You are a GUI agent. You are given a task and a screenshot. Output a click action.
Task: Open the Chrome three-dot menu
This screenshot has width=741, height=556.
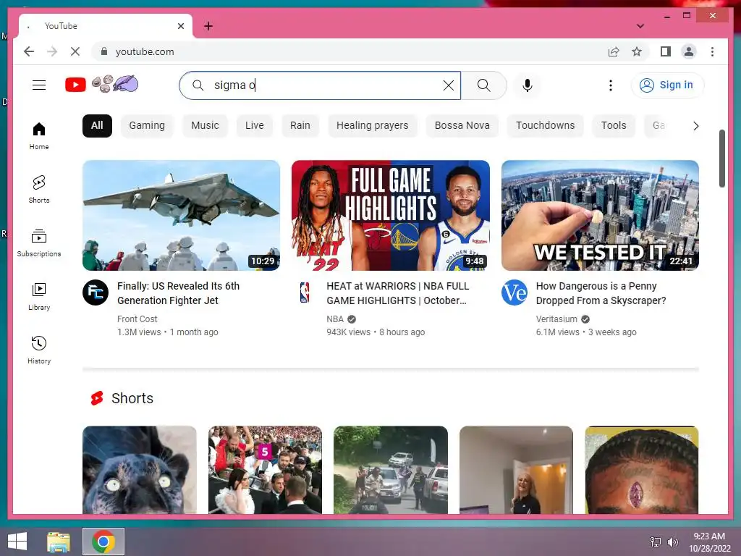pos(712,51)
